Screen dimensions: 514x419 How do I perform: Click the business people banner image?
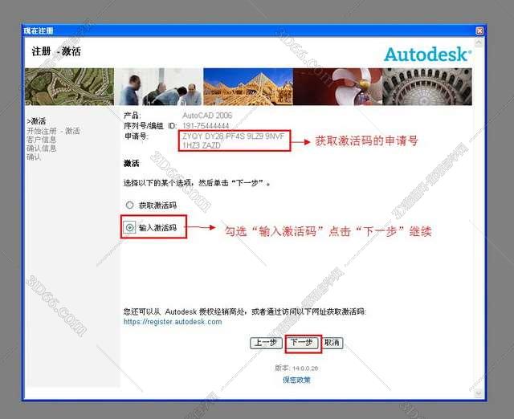tap(160, 87)
